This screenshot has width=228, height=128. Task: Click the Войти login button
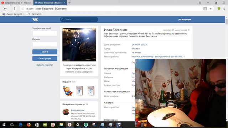pos(45,52)
